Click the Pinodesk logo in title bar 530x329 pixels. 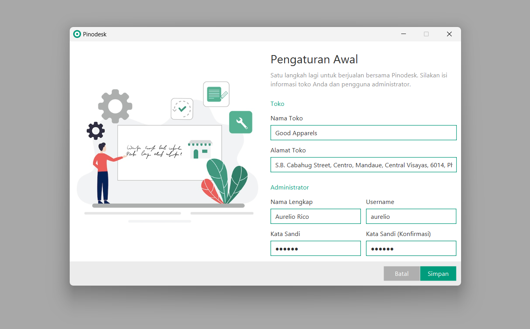[77, 34]
